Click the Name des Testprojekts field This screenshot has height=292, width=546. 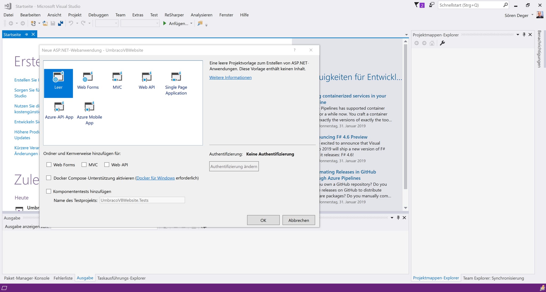coord(142,200)
